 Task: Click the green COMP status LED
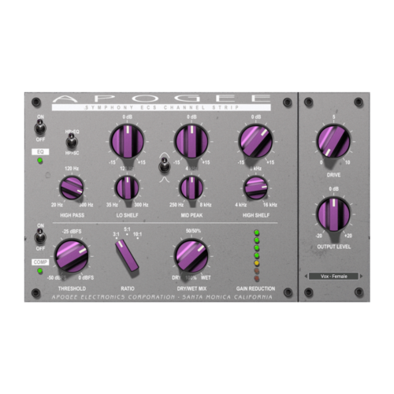pos(40,271)
